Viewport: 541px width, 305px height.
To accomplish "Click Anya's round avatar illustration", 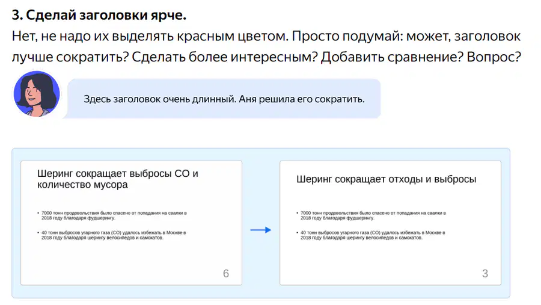I will coord(36,94).
